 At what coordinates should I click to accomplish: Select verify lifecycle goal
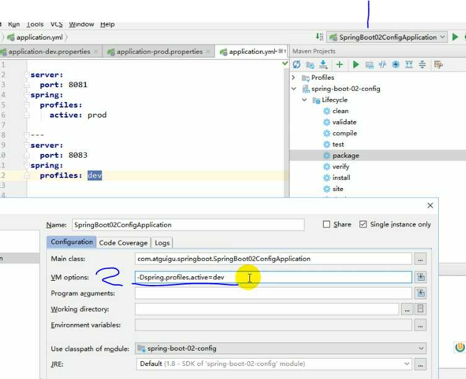pos(340,167)
